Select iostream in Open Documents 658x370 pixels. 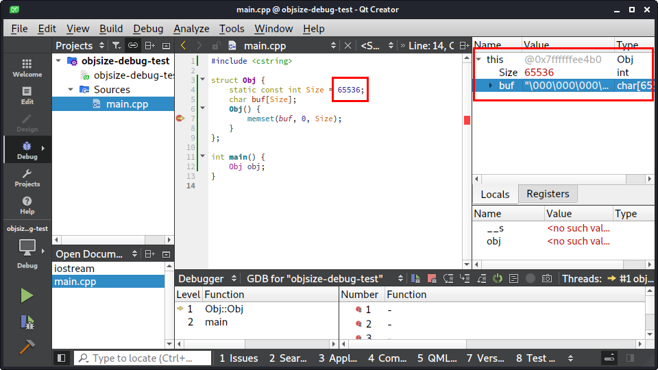tap(74, 269)
